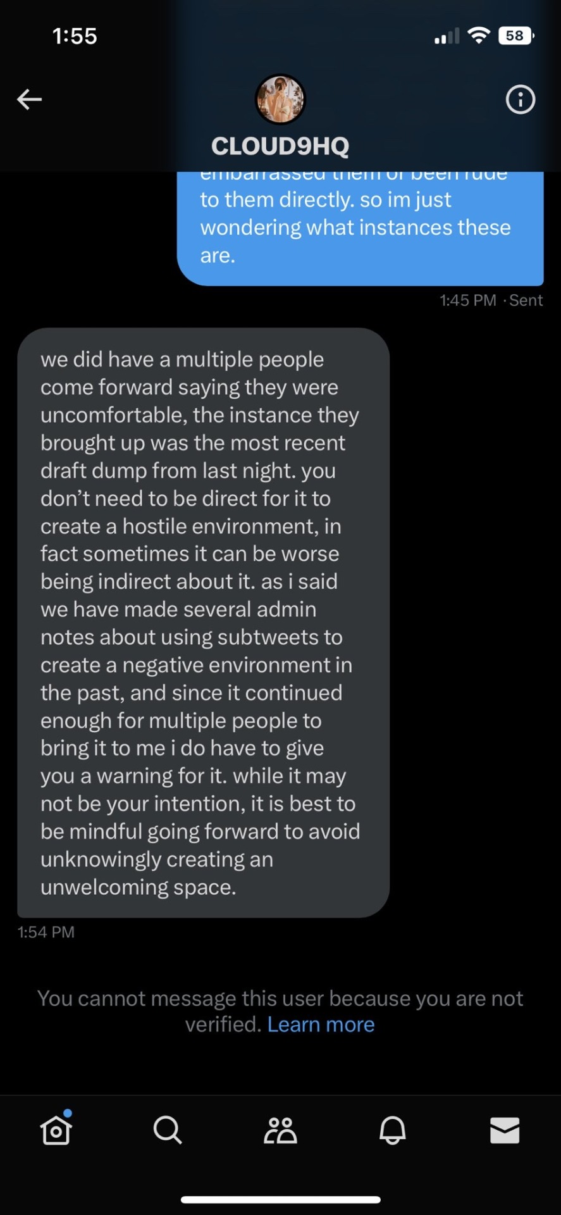The width and height of the screenshot is (561, 1215).
Task: Open the Communities people icon
Action: [x=280, y=1130]
